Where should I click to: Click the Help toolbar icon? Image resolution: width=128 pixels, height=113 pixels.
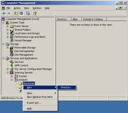pyautogui.click(x=35, y=13)
